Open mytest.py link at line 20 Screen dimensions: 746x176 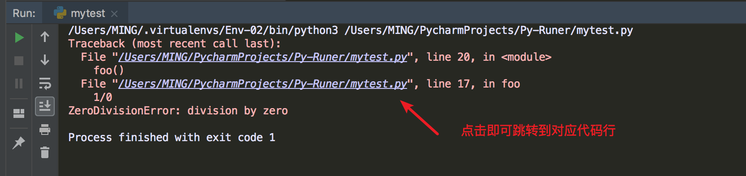coord(263,57)
